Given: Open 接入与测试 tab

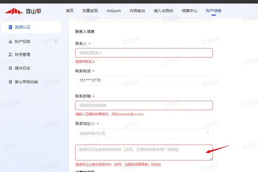Looking at the screenshot, I should coord(163,11).
